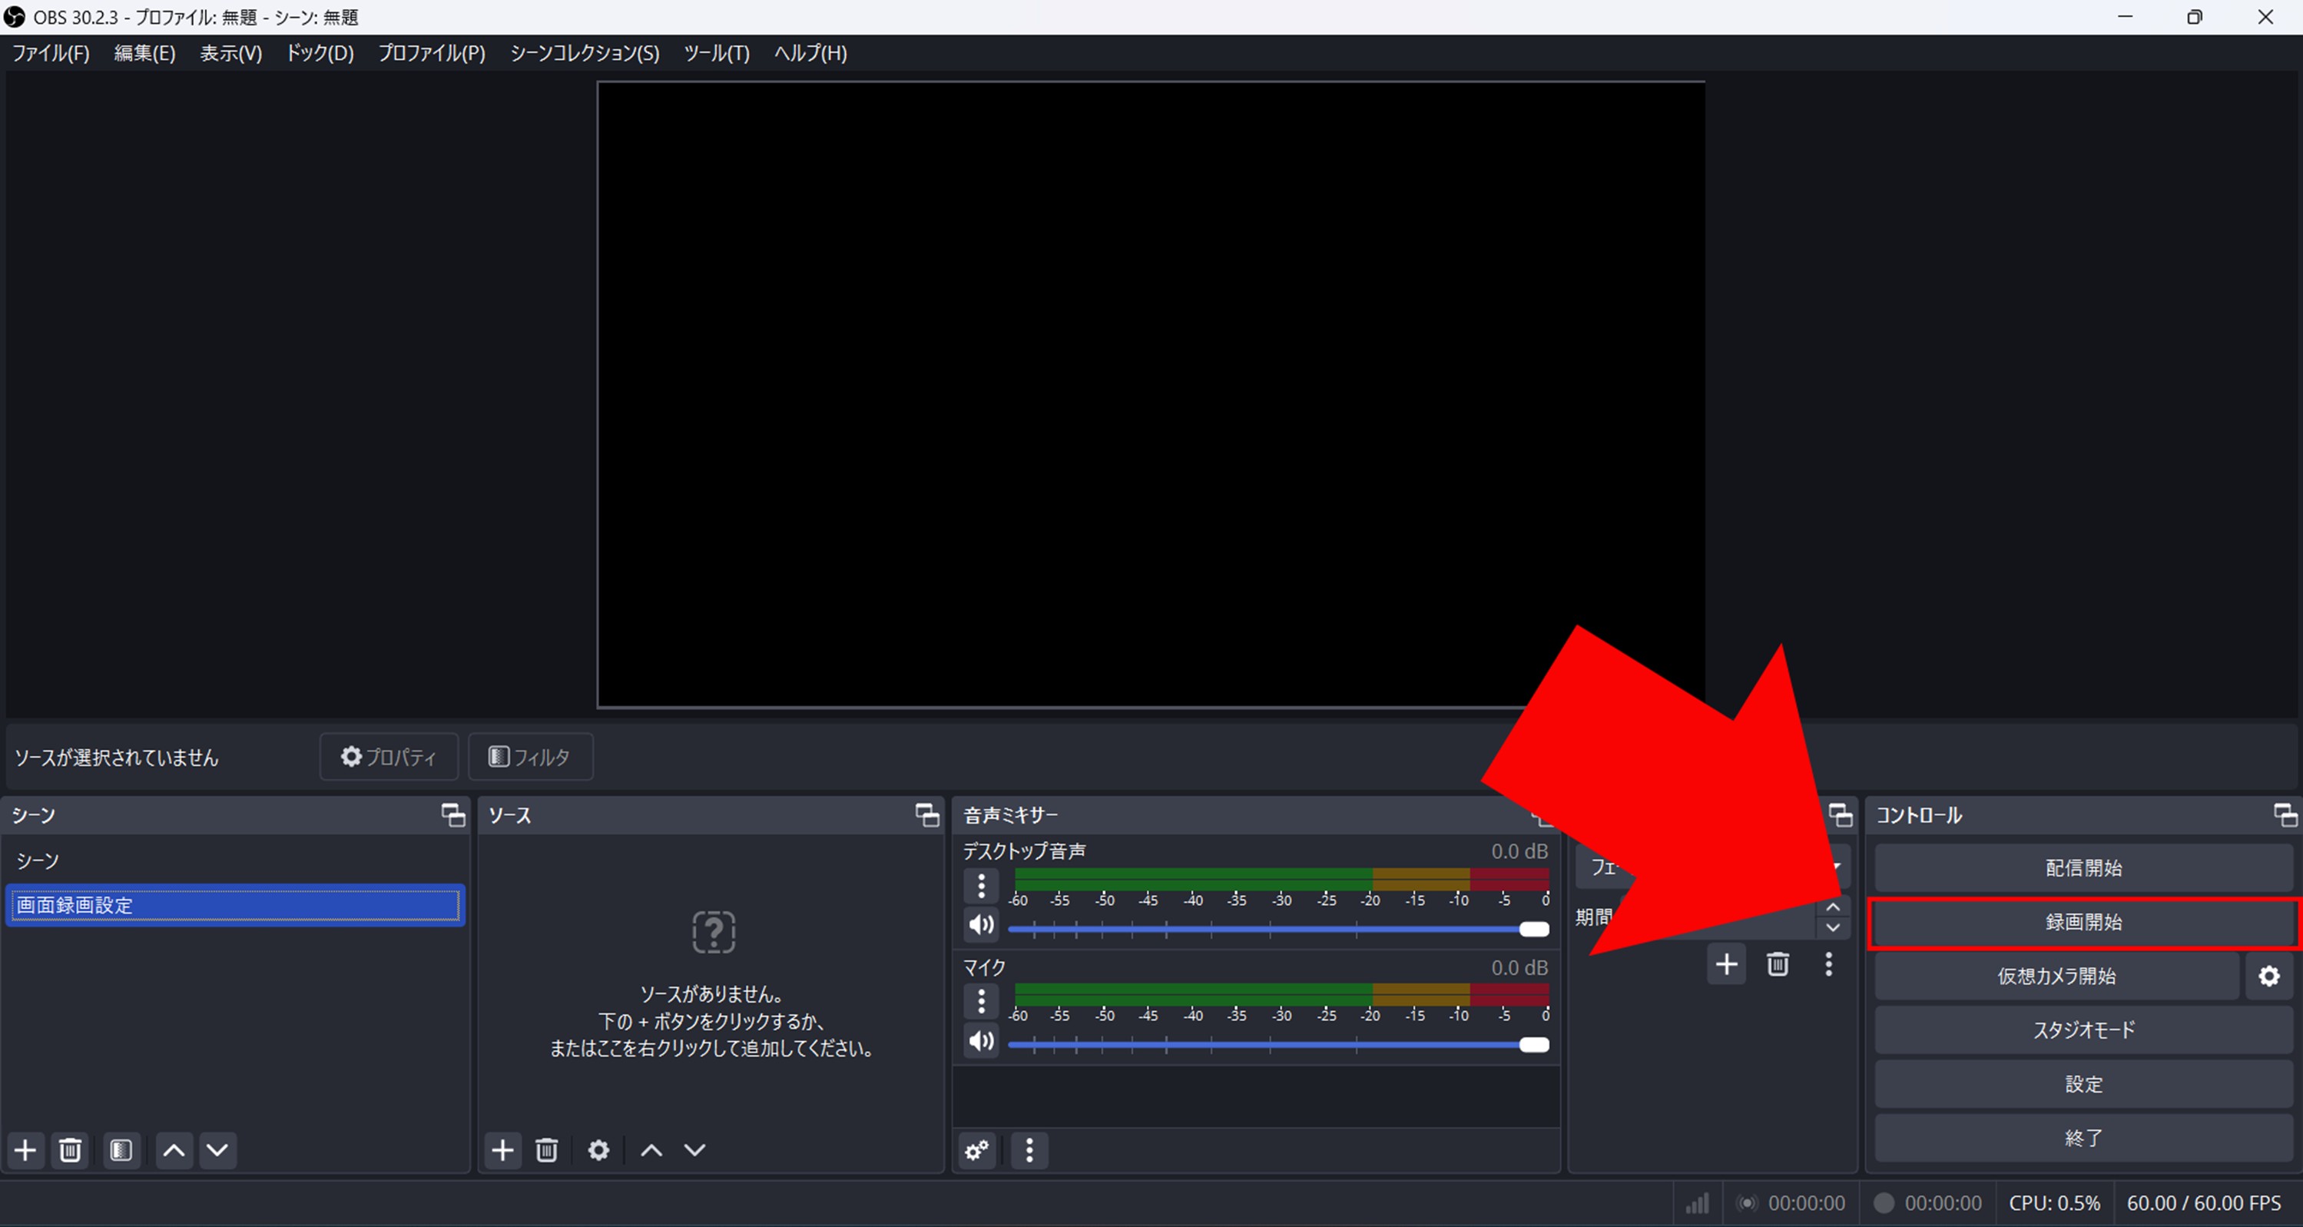Open the ドック(D) menu

coord(319,54)
